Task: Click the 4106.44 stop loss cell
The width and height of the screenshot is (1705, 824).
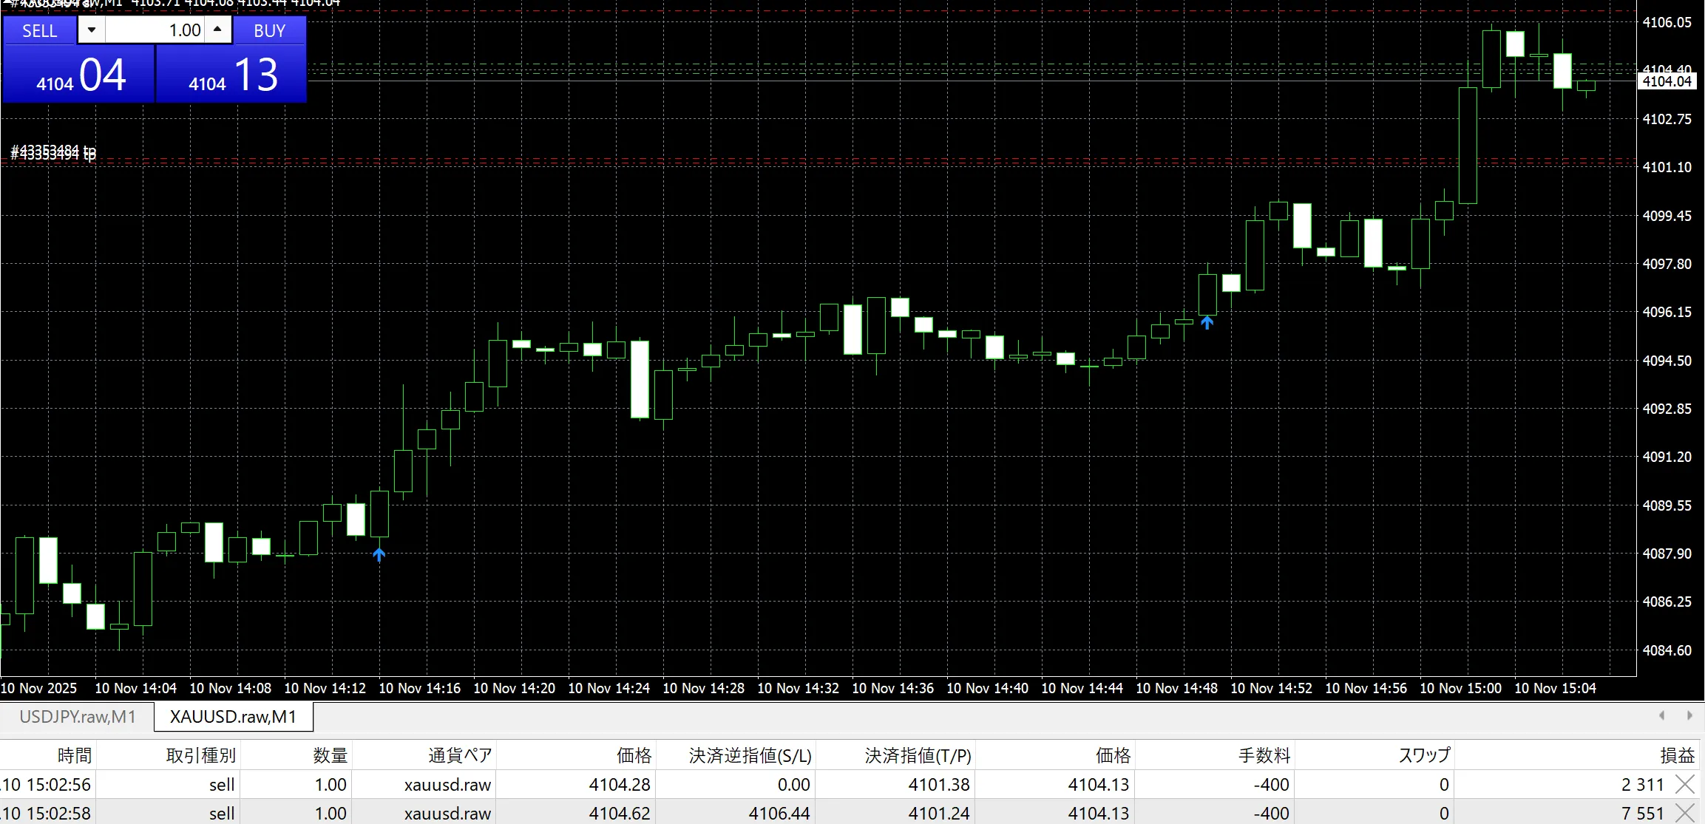Action: click(x=779, y=813)
